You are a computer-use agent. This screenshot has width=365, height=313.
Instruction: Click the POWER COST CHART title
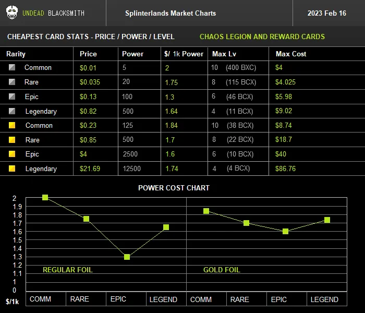pyautogui.click(x=174, y=188)
